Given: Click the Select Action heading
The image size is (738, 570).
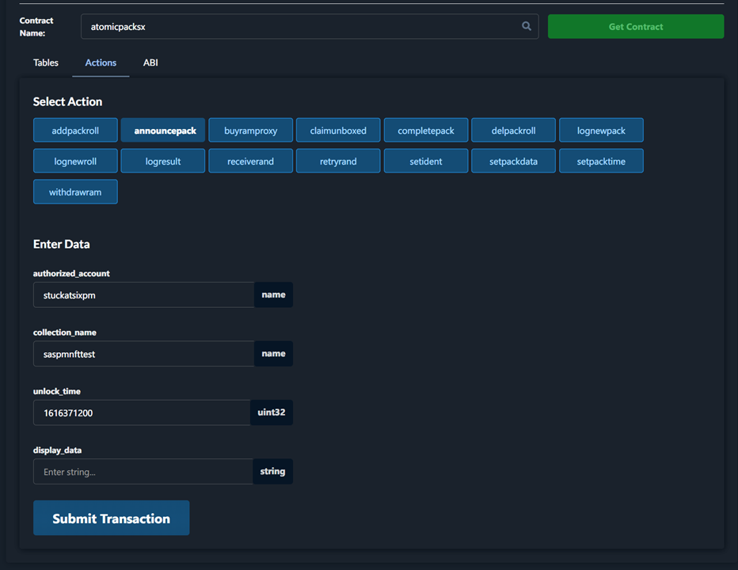Looking at the screenshot, I should coord(67,101).
